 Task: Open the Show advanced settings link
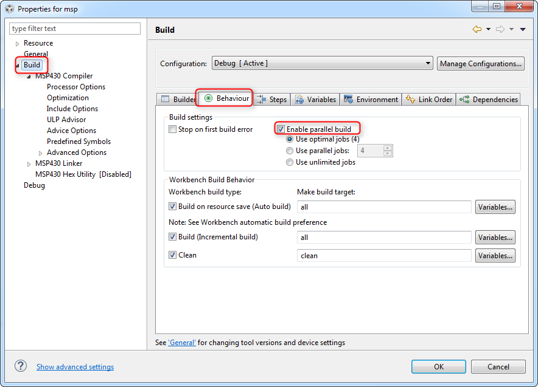pyautogui.click(x=75, y=367)
